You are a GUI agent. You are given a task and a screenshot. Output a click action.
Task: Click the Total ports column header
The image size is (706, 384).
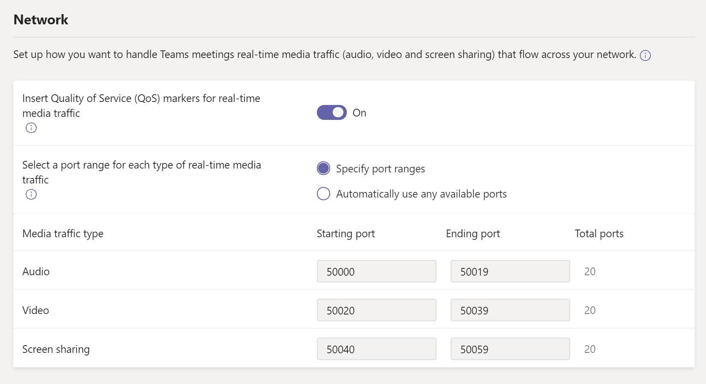click(x=599, y=234)
